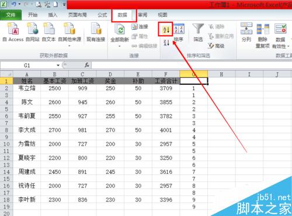This screenshot has width=292, height=216.
Task: Click cell containing 周建成
Action: pos(27,172)
